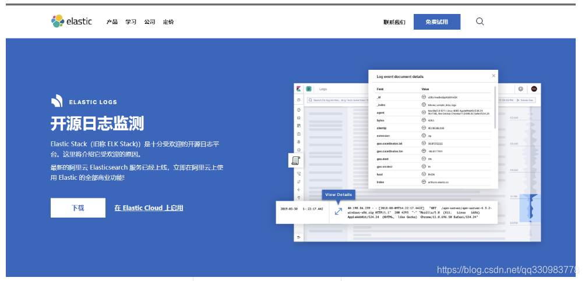The height and width of the screenshot is (281, 585).
Task: Click filter icon on geo.coordinates.lon row
Action: [424, 151]
